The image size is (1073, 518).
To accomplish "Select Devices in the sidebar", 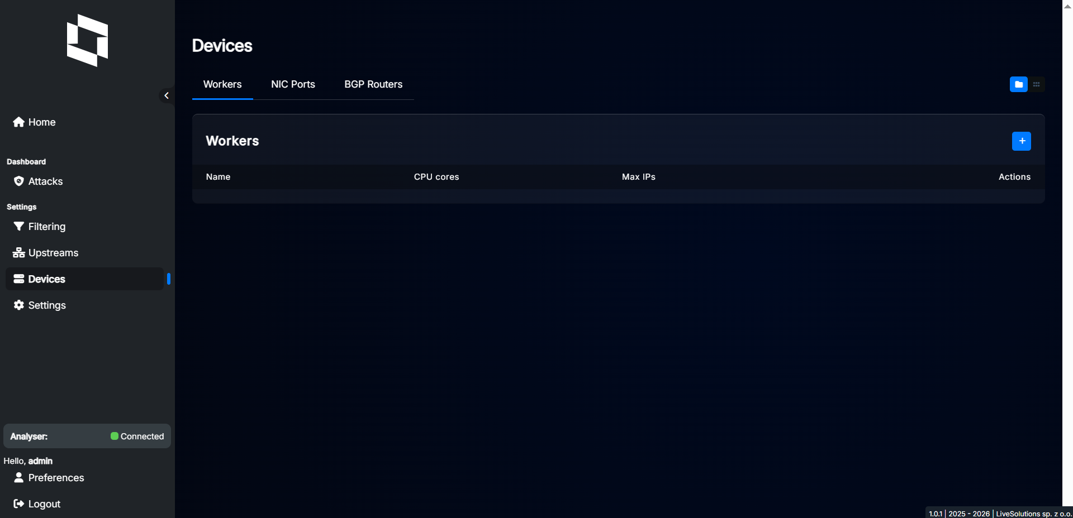I will tap(40, 279).
